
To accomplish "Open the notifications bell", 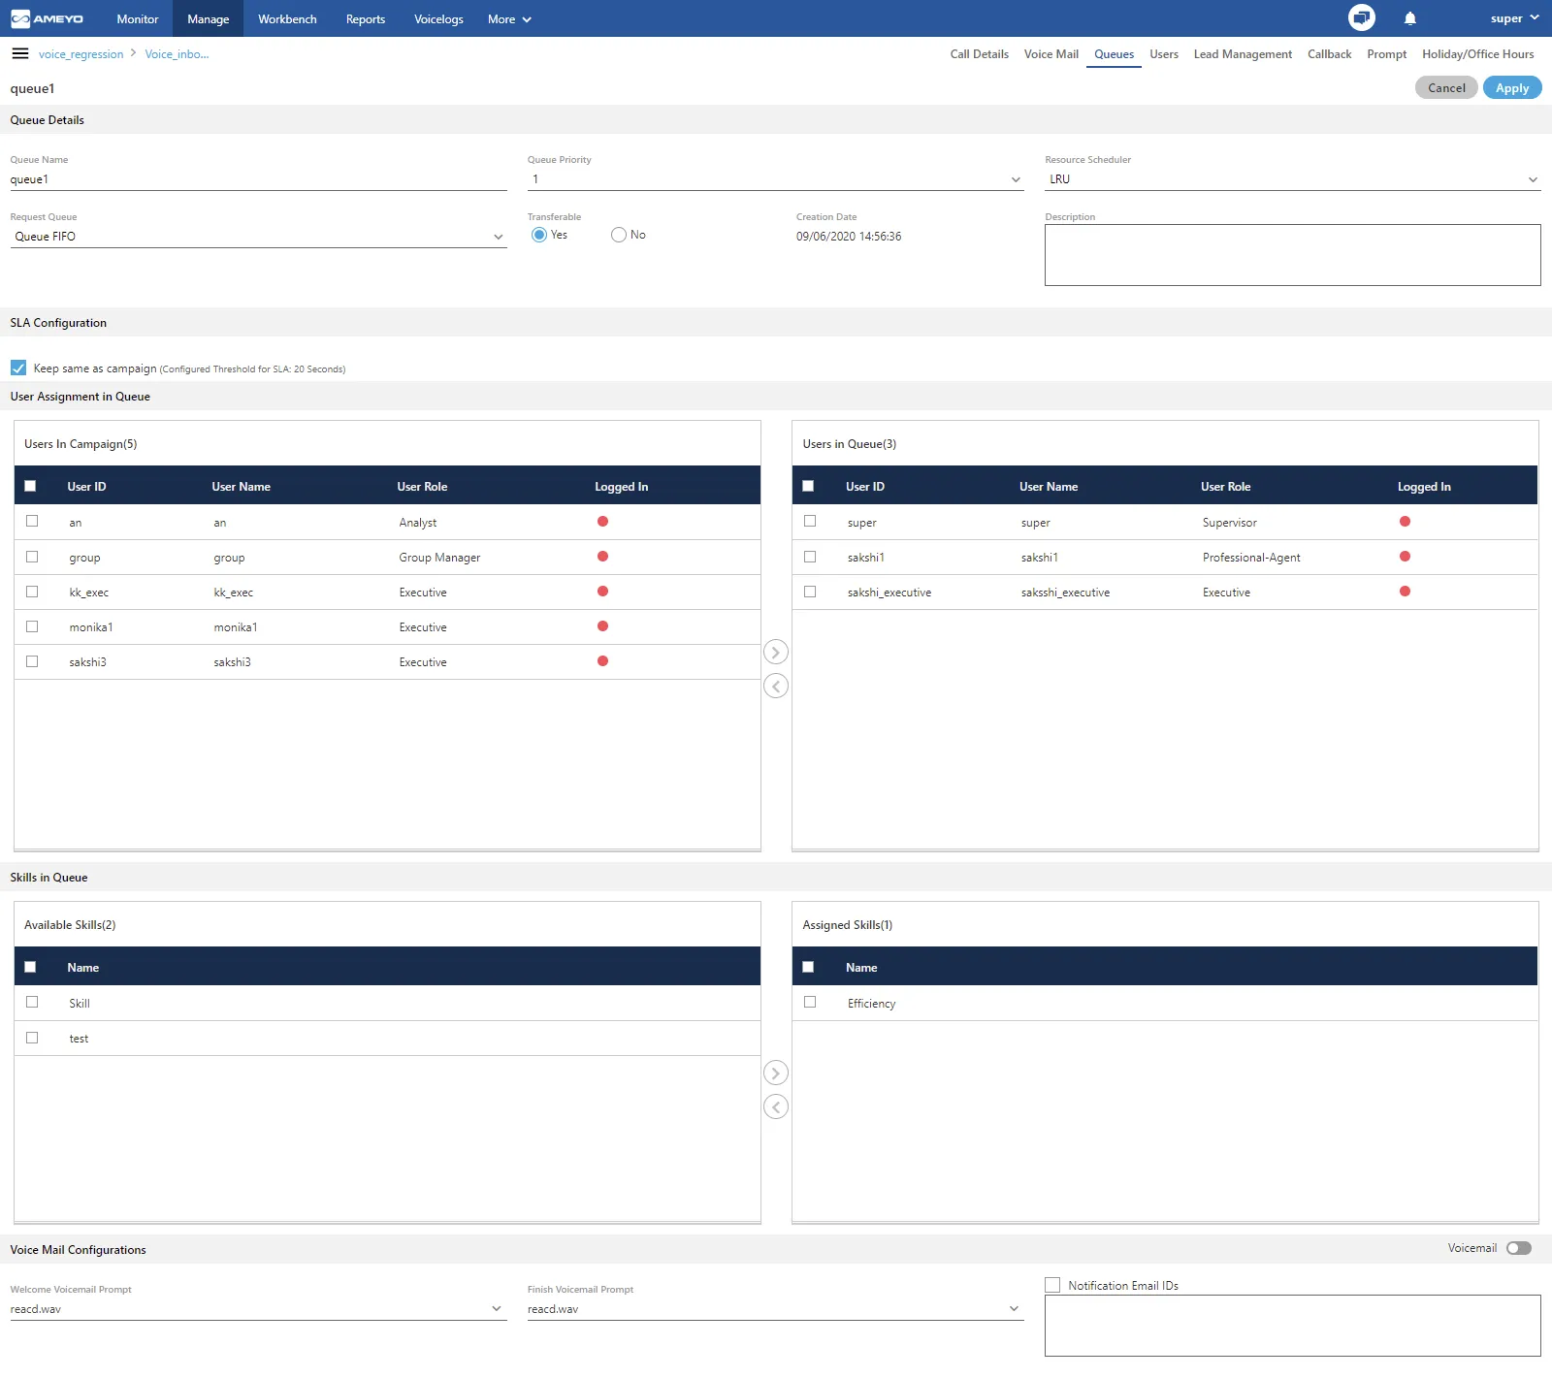I will click(1410, 18).
